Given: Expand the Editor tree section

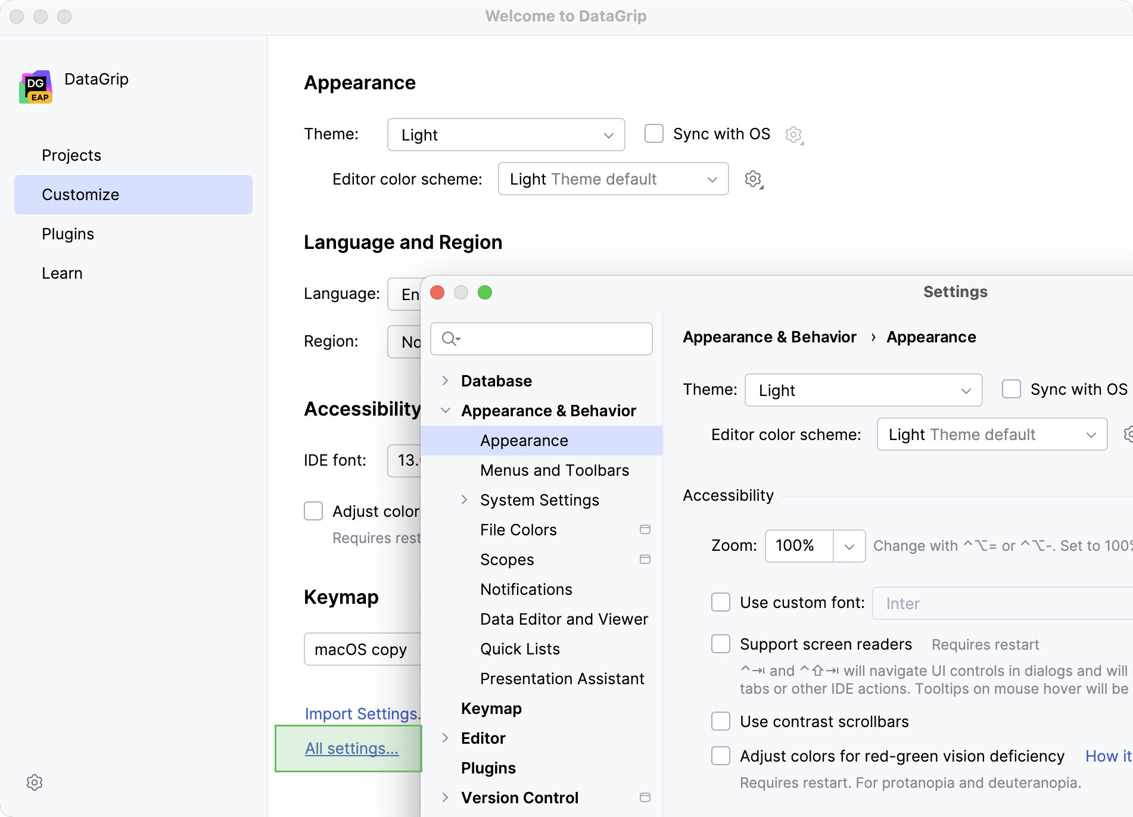Looking at the screenshot, I should pos(446,738).
